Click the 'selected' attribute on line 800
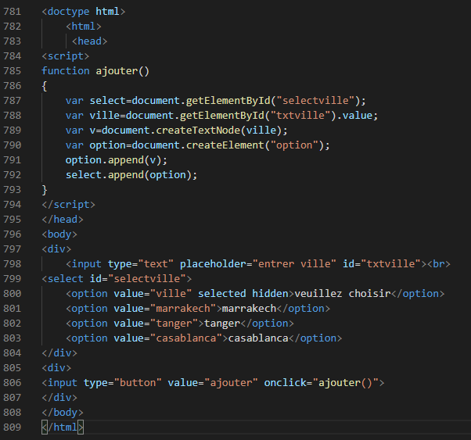Viewport: 471px width, 440px height. point(222,294)
